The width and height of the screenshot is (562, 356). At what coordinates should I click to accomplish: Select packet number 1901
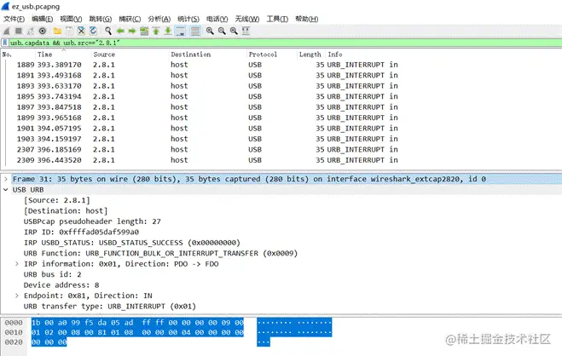[x=283, y=128]
